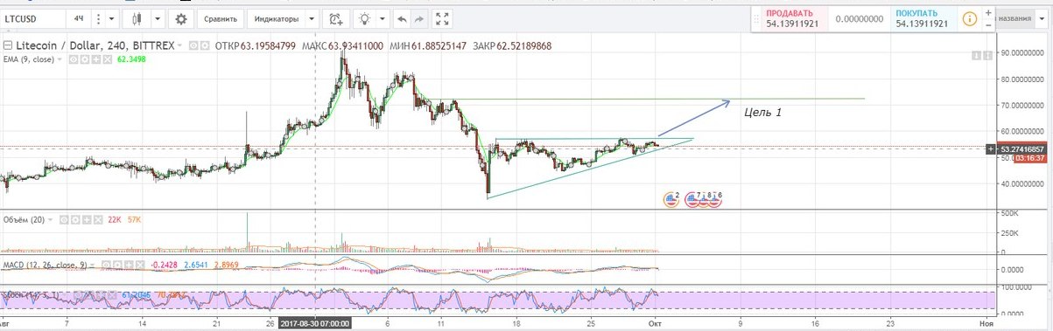1053x331 pixels.
Task: Open ideas lightbulb icon
Action: point(365,18)
